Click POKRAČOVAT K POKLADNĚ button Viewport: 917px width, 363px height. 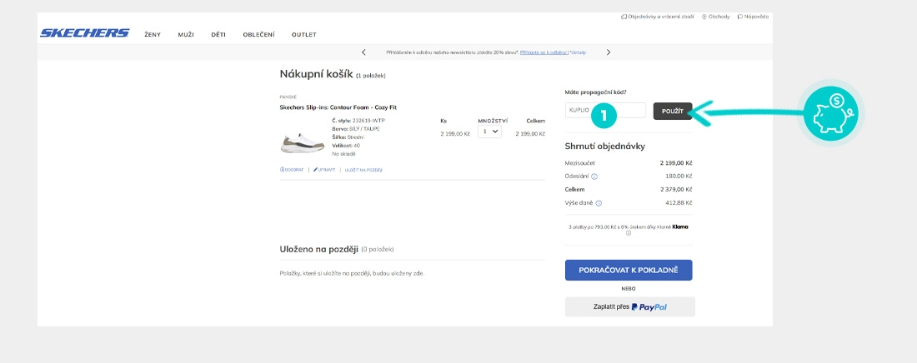pyautogui.click(x=629, y=270)
